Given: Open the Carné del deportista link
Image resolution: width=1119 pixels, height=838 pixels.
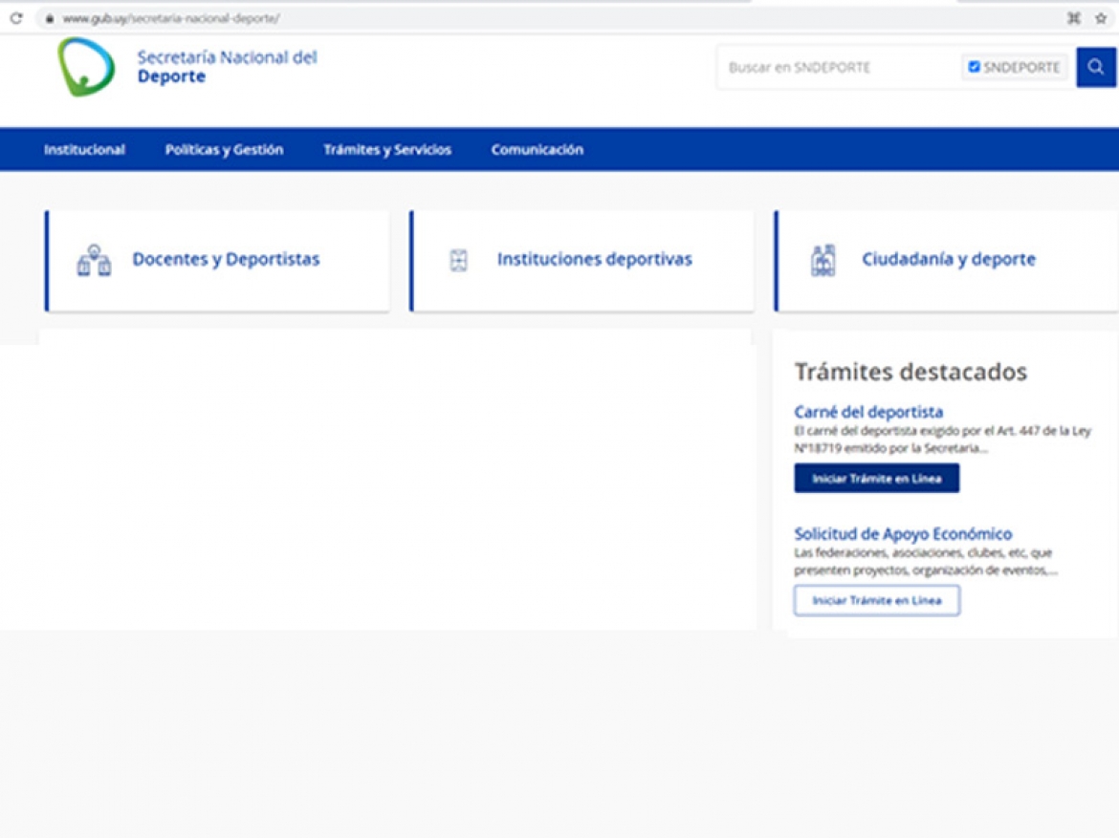Looking at the screenshot, I should coord(868,413).
